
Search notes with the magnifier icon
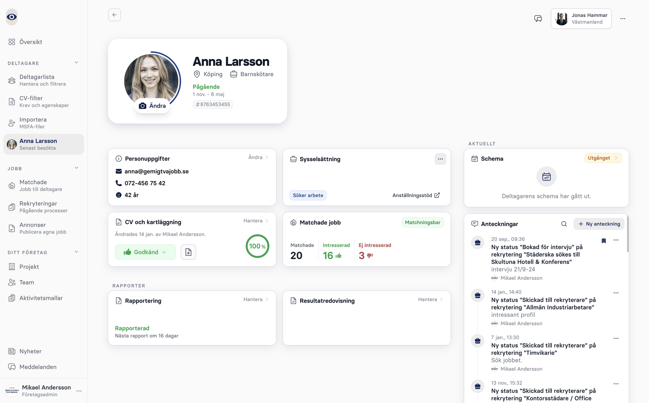tap(564, 224)
